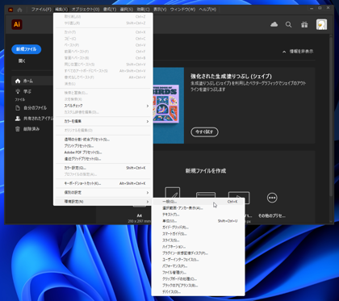339x301 pixels.
Task: Click the Illustrator Ai logo icon
Action: (17, 24)
